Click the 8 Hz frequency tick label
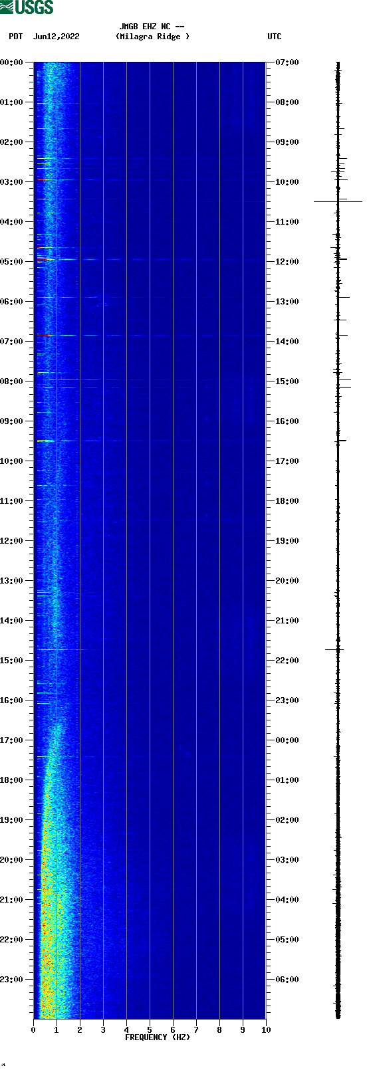This screenshot has width=367, height=1072. pos(219,1030)
